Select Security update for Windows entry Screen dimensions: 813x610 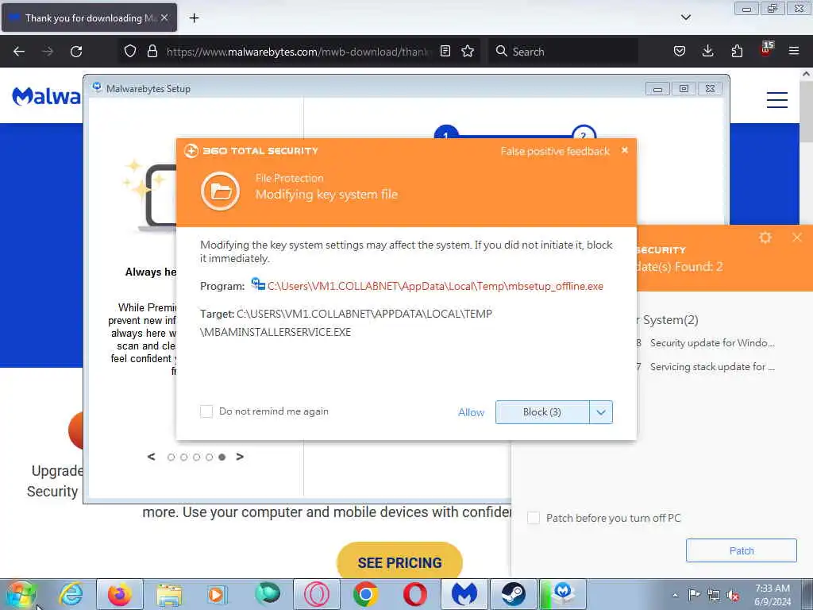coord(712,343)
